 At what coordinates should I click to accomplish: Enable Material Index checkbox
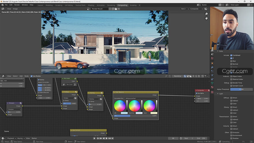coord(231,79)
